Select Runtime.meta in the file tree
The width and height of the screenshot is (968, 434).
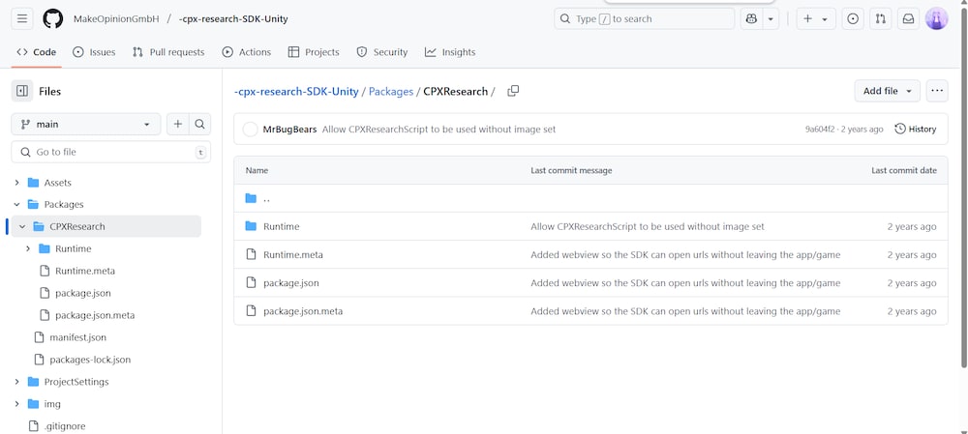(x=85, y=271)
